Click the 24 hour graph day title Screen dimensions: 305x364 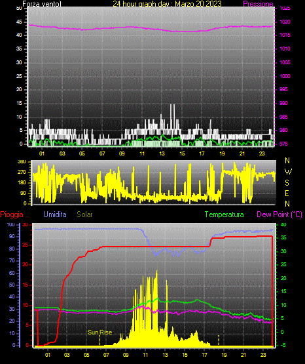coord(167,4)
